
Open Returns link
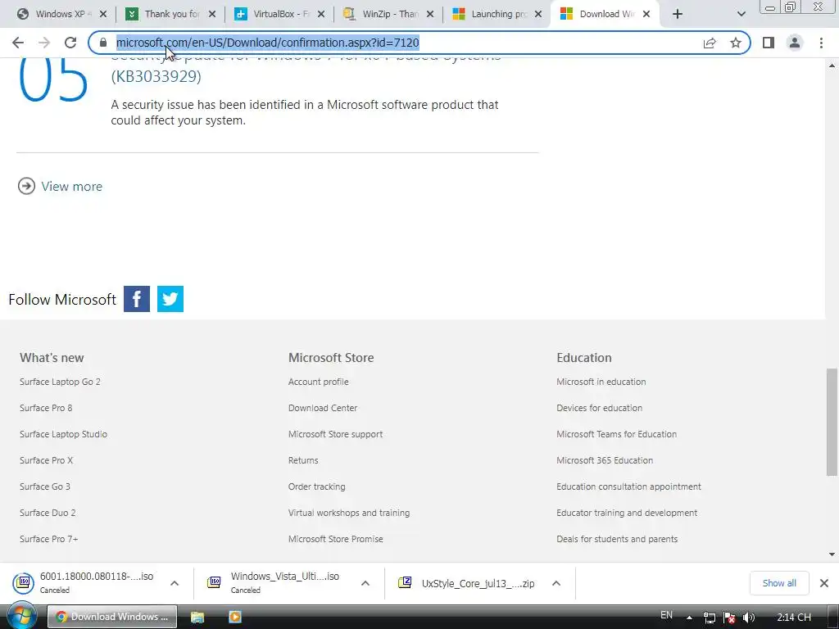pos(303,460)
